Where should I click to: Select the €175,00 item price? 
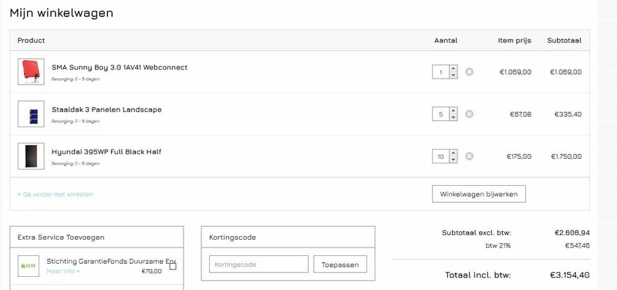[x=519, y=157]
